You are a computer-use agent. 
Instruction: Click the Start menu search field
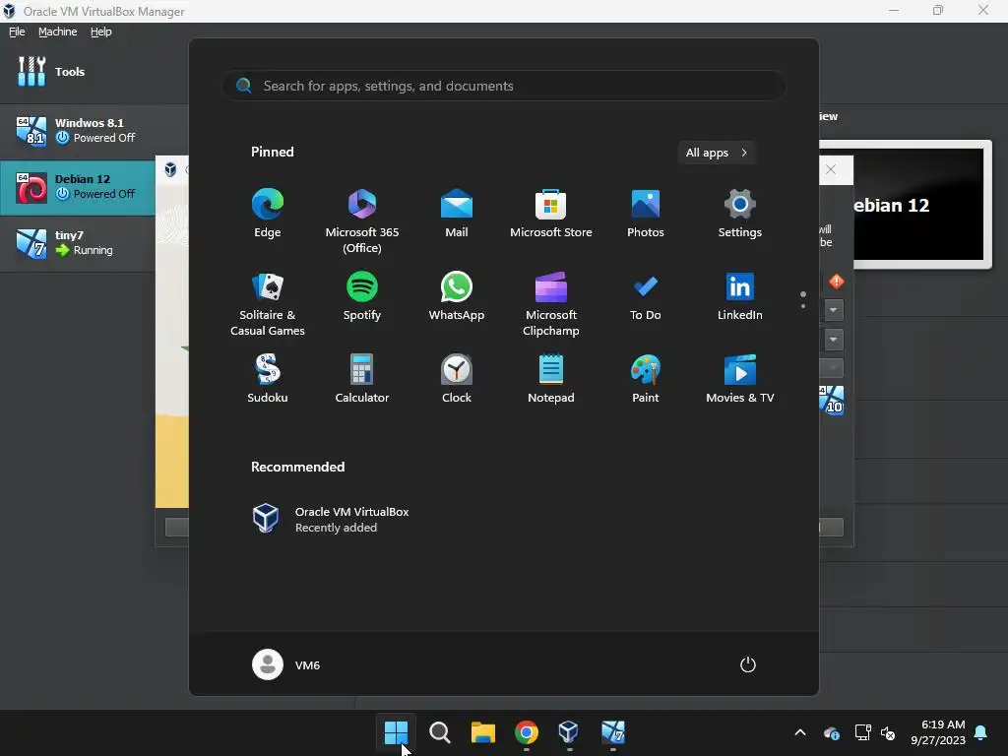(504, 86)
